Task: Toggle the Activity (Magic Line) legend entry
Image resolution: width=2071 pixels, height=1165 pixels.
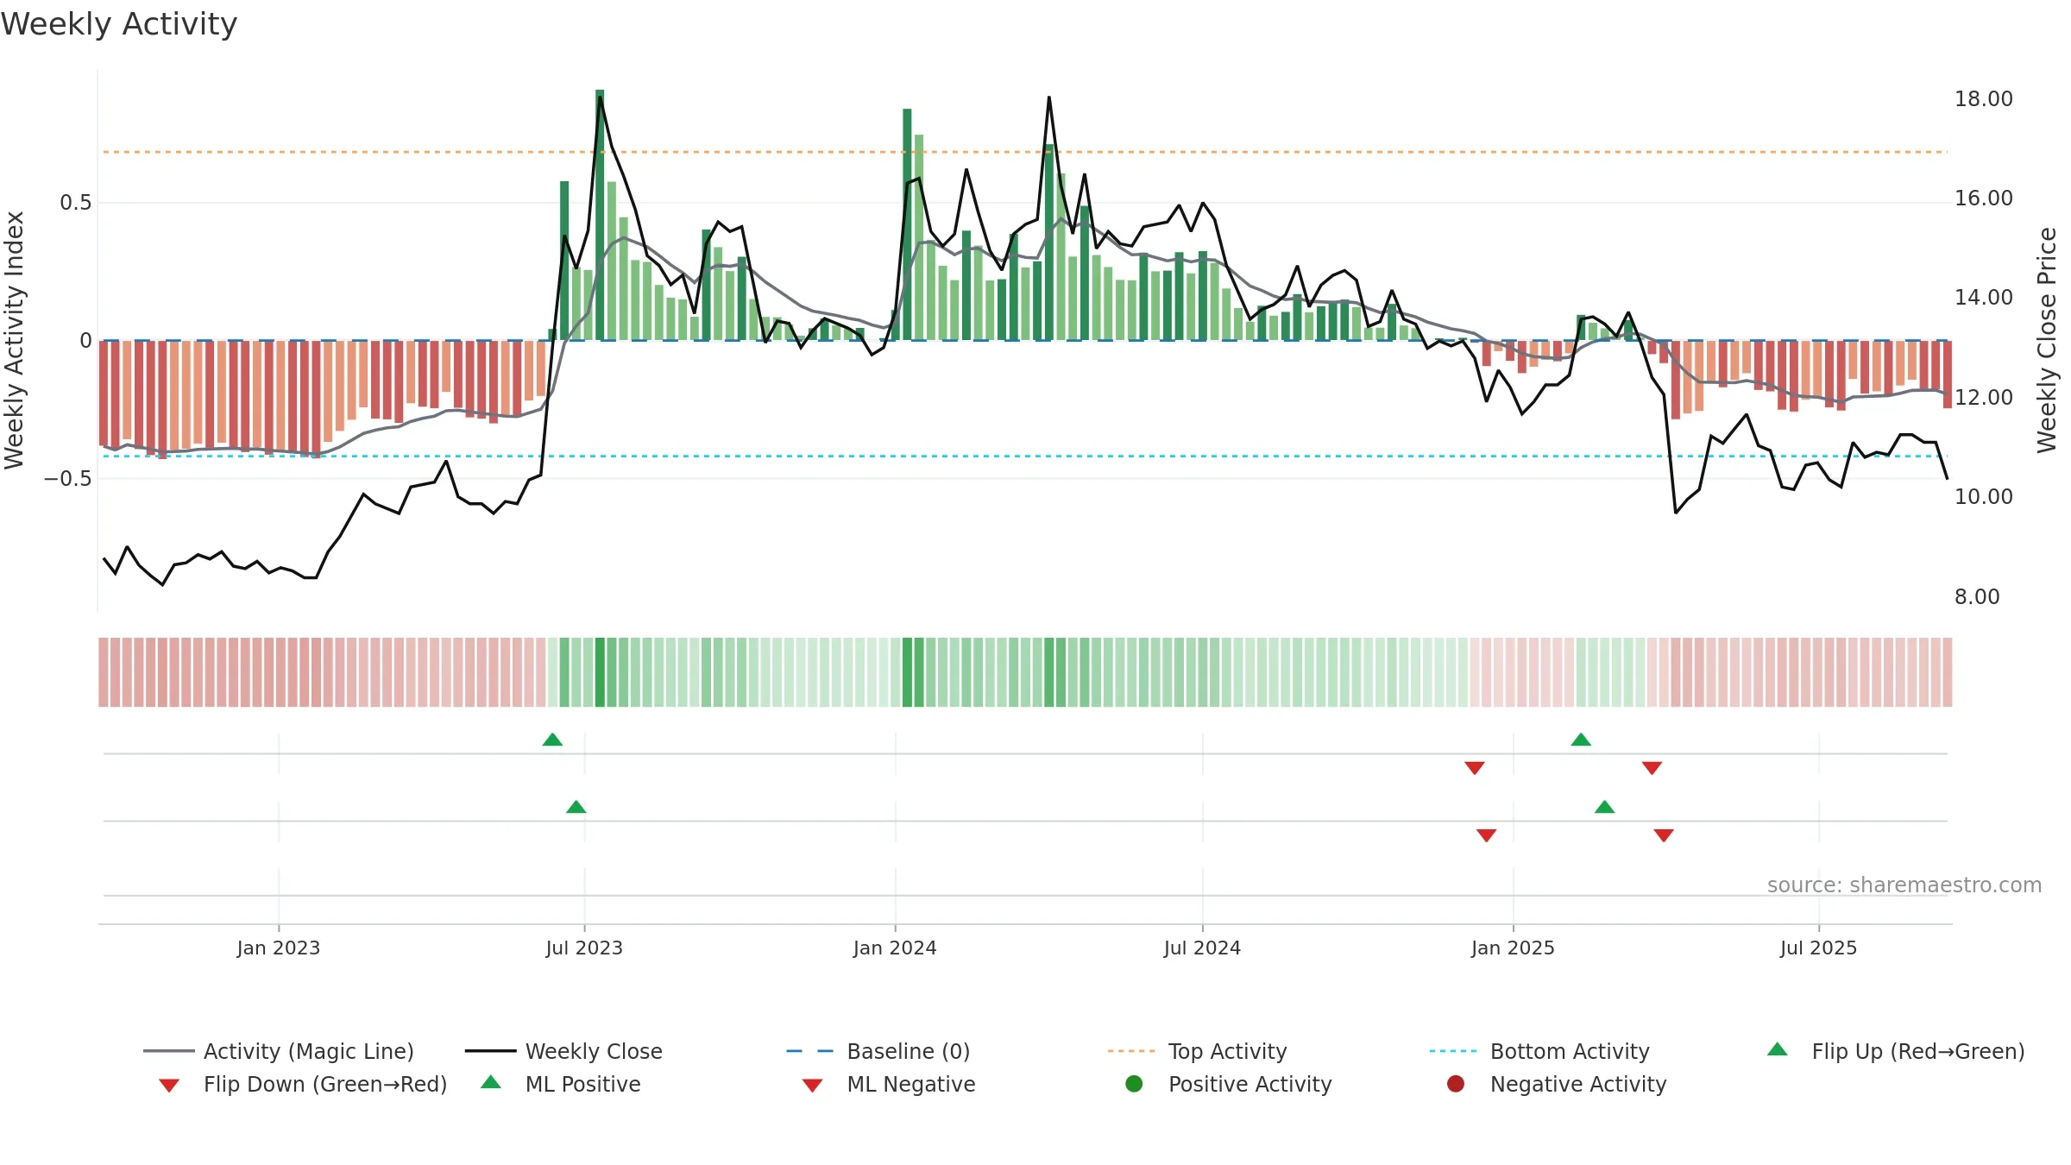Action: pos(279,1051)
